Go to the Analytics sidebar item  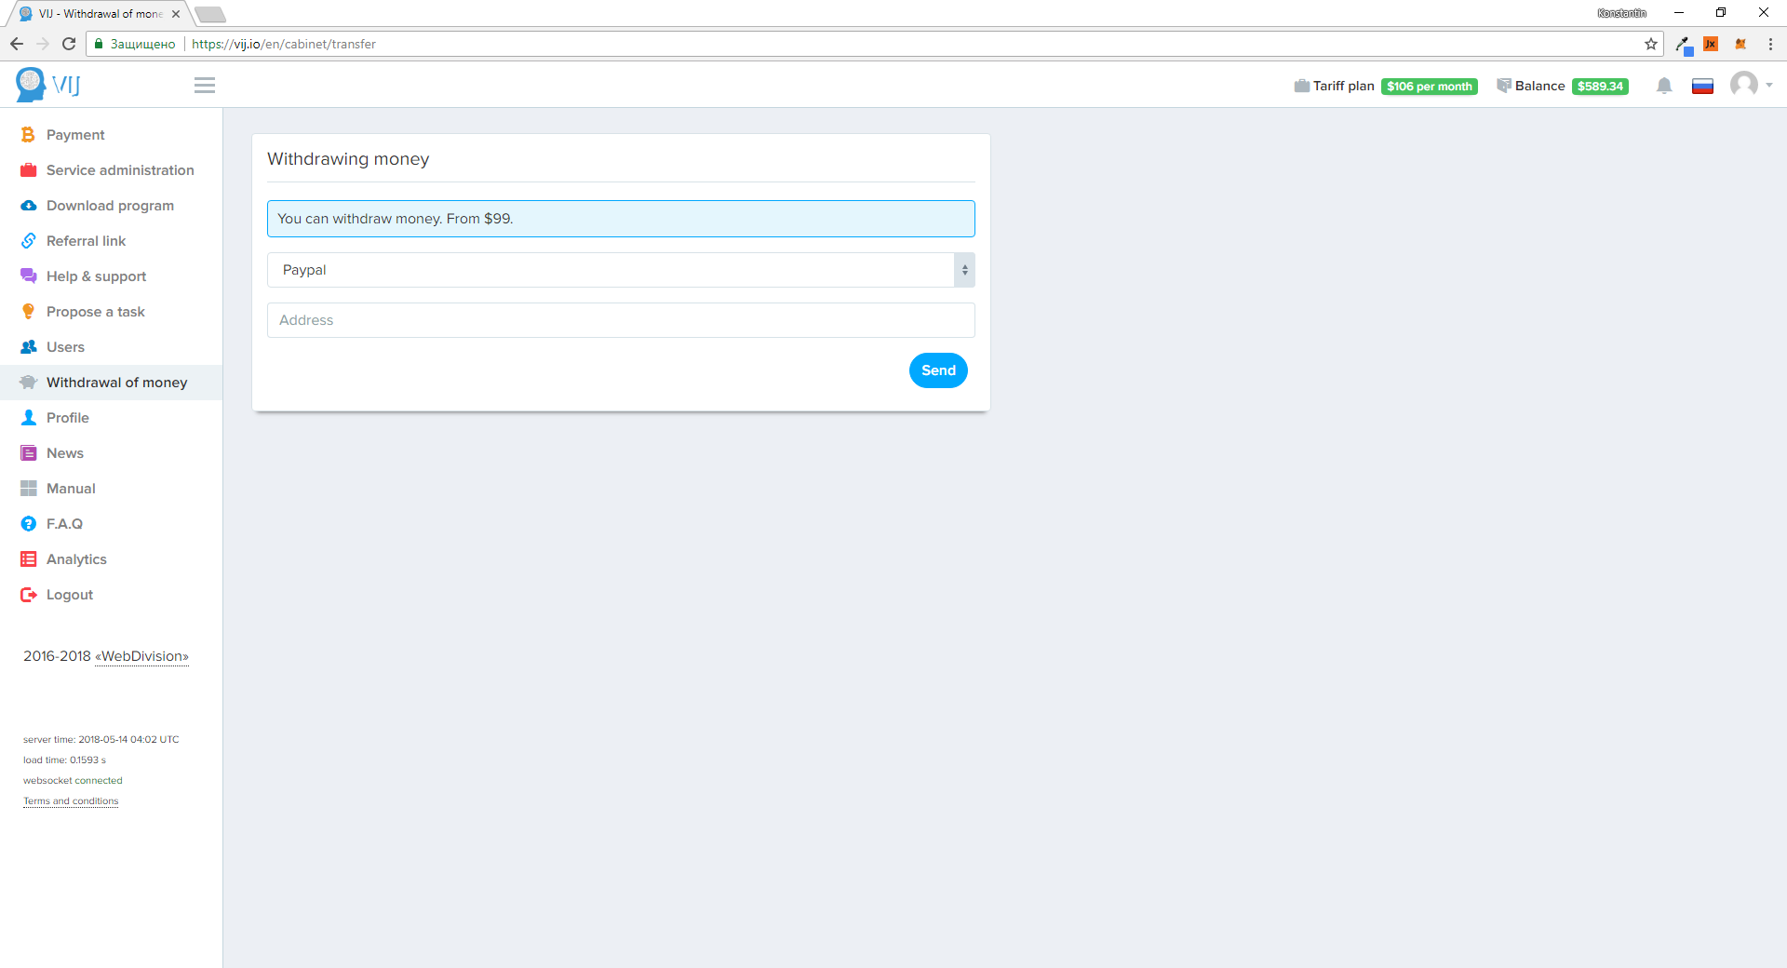[x=76, y=559]
